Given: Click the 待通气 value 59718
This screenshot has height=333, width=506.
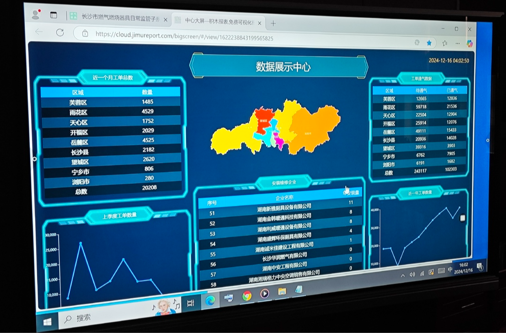Looking at the screenshot, I should tap(421, 106).
